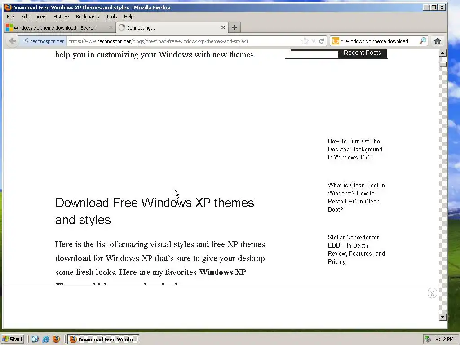Click the system tray network icon
The width and height of the screenshot is (460, 345).
tap(428, 339)
